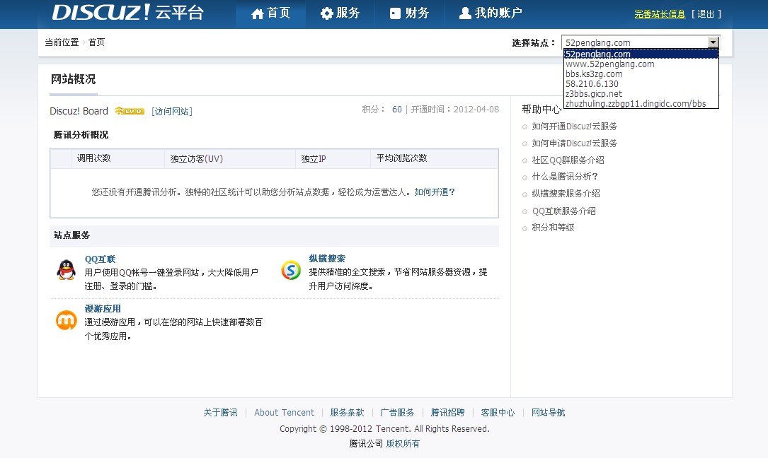Image resolution: width=768 pixels, height=458 pixels.
Task: Click the 如何开通？ link
Action: [x=435, y=192]
